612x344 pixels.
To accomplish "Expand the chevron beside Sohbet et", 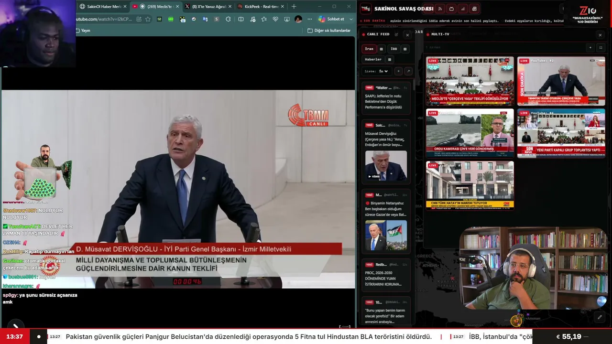I will 351,19.
